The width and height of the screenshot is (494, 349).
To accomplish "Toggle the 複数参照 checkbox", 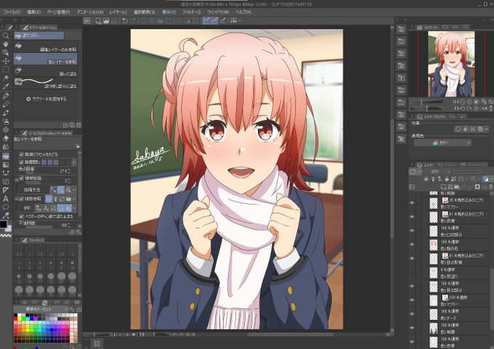I will pos(21,199).
